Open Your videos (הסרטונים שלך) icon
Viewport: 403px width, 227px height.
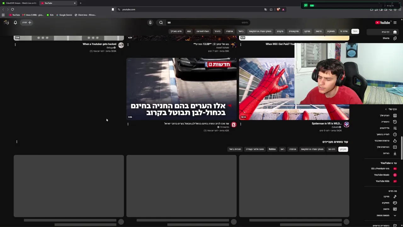[395, 147]
